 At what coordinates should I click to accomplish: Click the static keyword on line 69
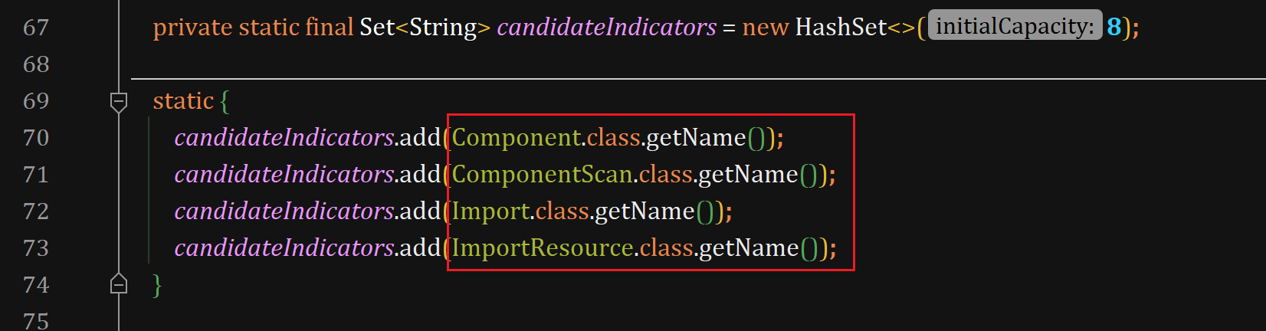click(183, 101)
